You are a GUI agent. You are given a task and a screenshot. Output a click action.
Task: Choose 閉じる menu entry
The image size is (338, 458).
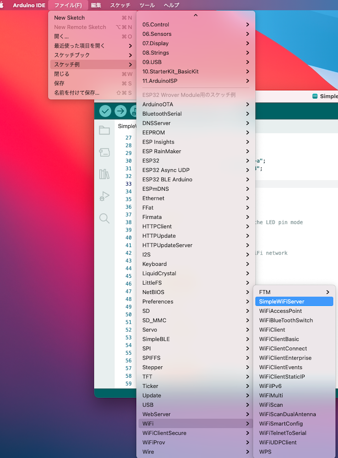coord(92,74)
